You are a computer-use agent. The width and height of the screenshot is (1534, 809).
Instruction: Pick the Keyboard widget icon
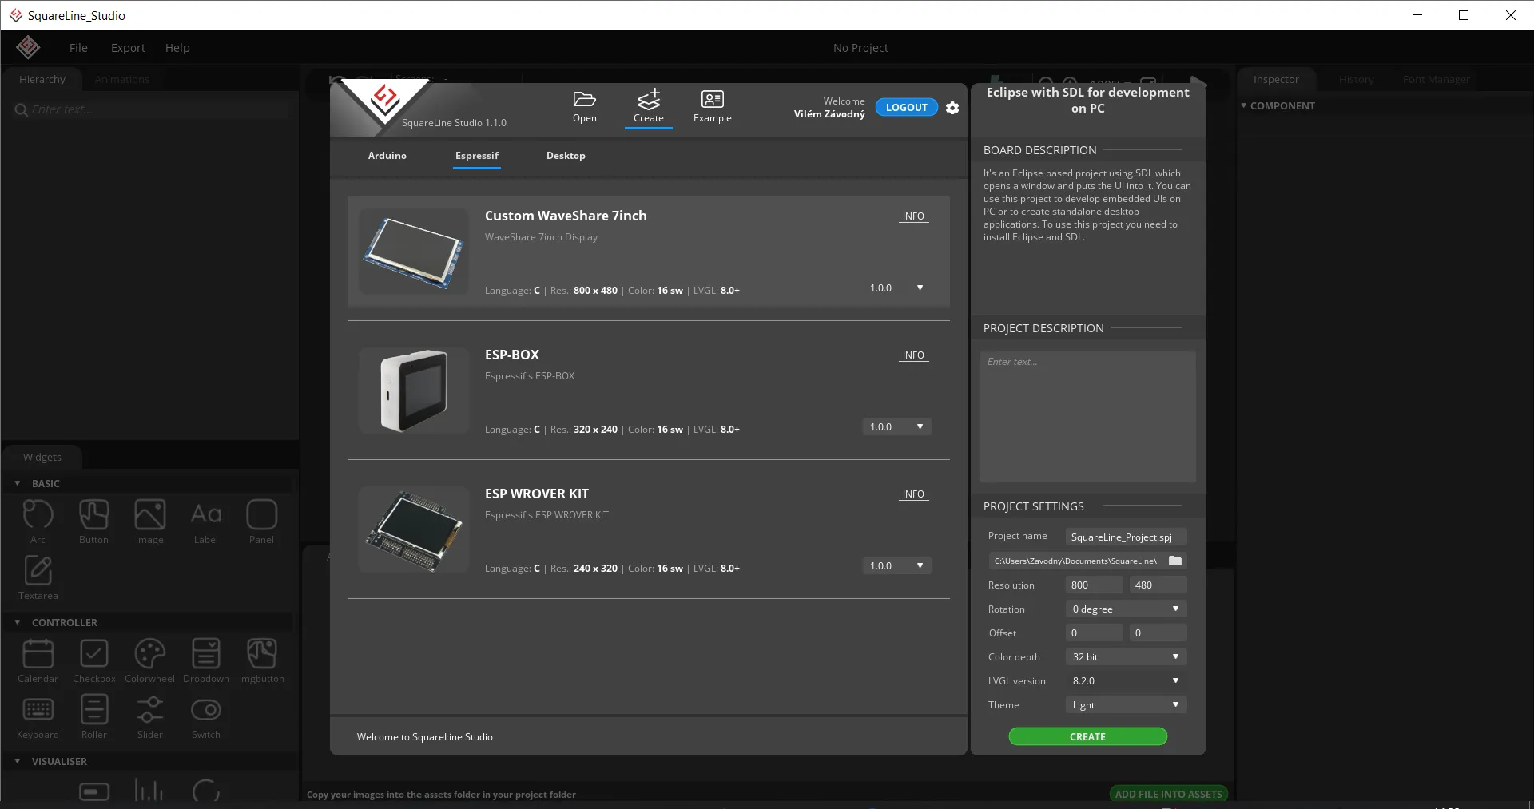click(38, 710)
